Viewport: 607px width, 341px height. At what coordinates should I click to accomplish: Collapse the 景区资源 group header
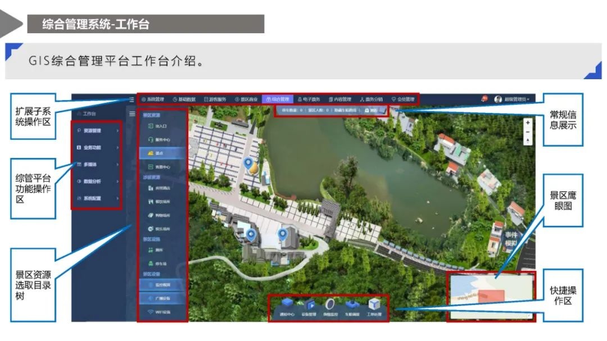pyautogui.click(x=151, y=115)
